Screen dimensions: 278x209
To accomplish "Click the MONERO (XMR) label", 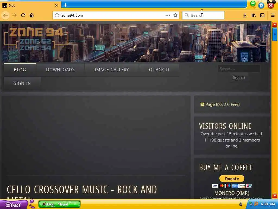I will pos(232,193).
